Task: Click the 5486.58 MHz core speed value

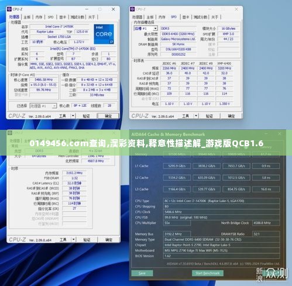Action: tap(44, 80)
